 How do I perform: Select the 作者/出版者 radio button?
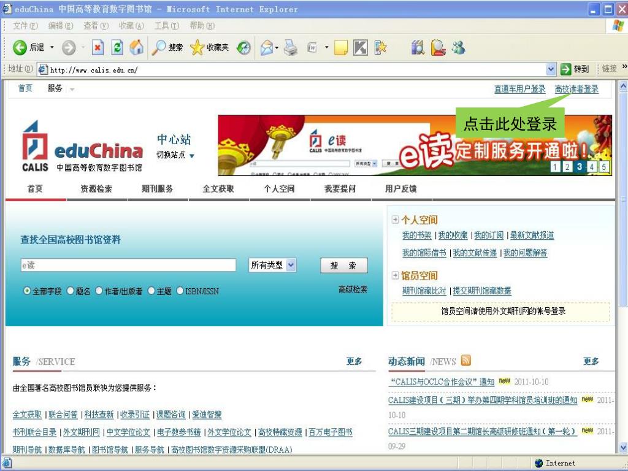(x=99, y=291)
